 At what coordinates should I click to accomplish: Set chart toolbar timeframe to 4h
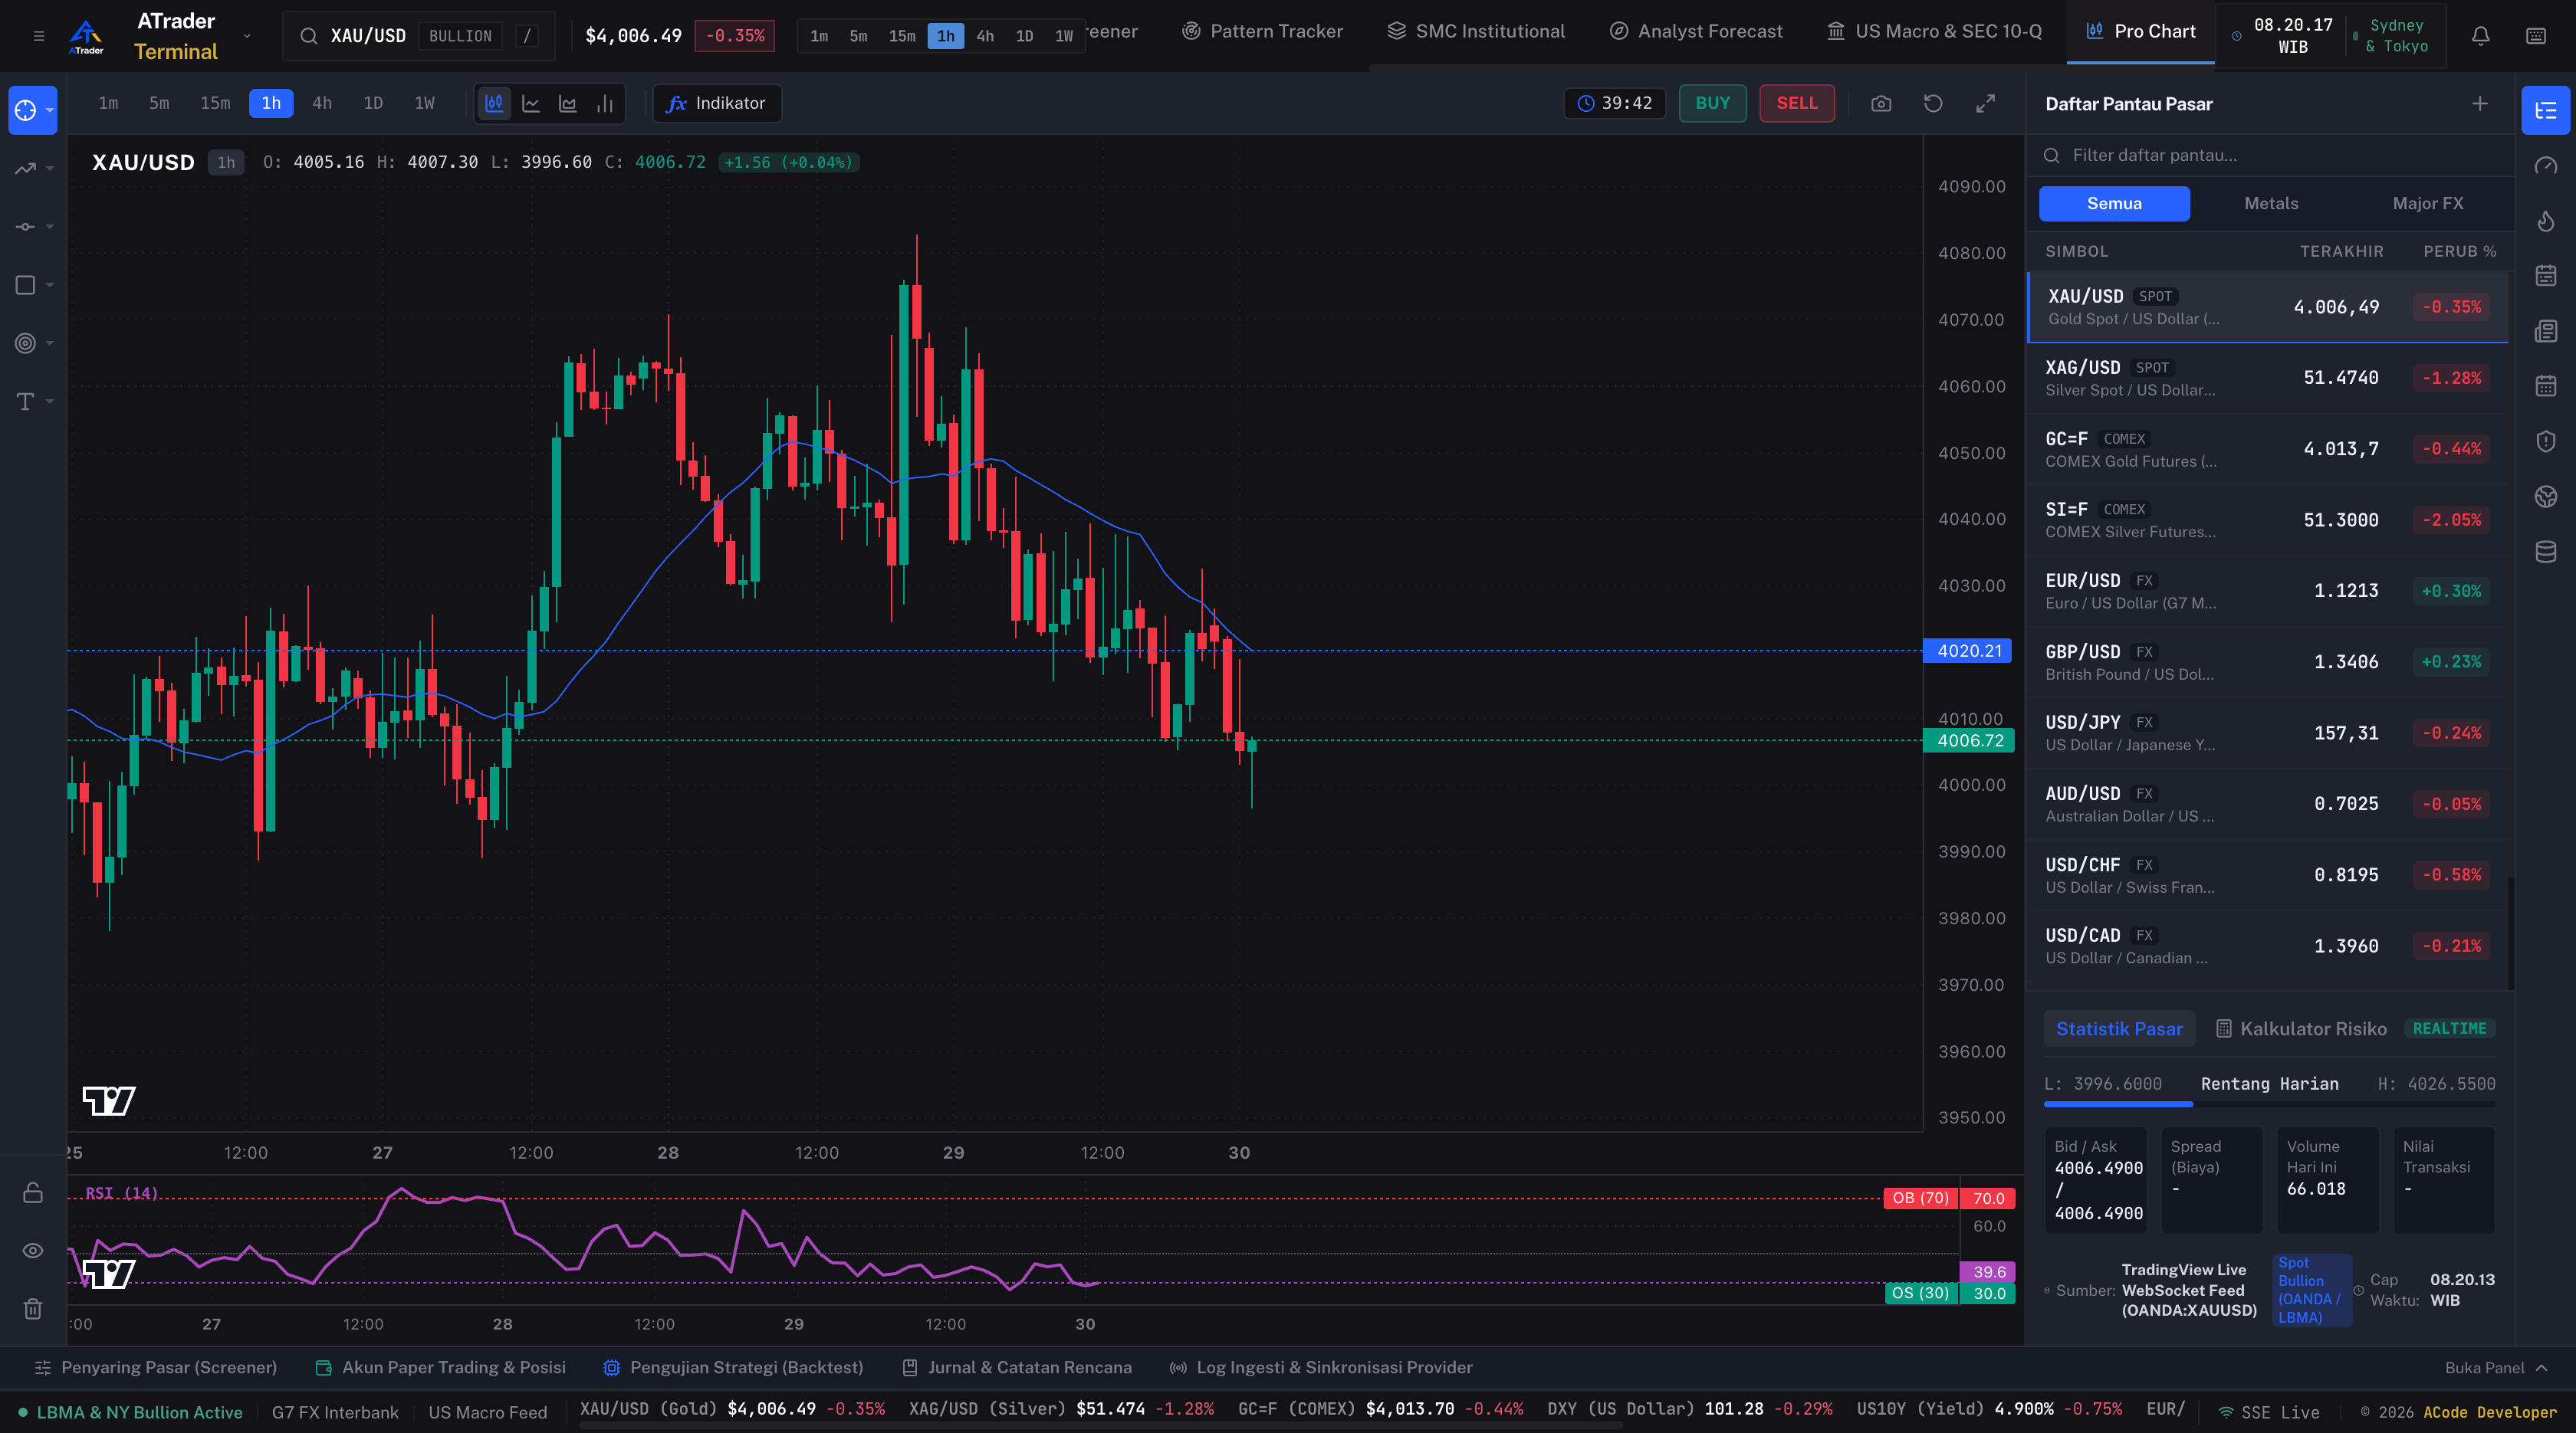tap(322, 103)
